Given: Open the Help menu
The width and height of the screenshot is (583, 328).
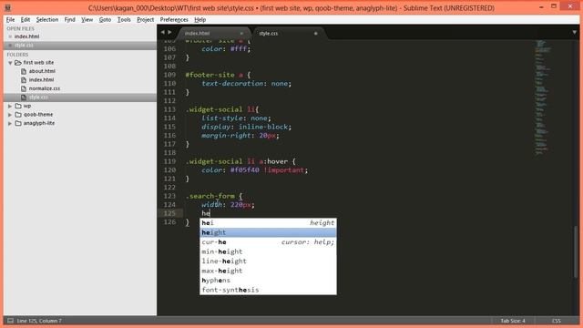Looking at the screenshot, I should (200, 20).
